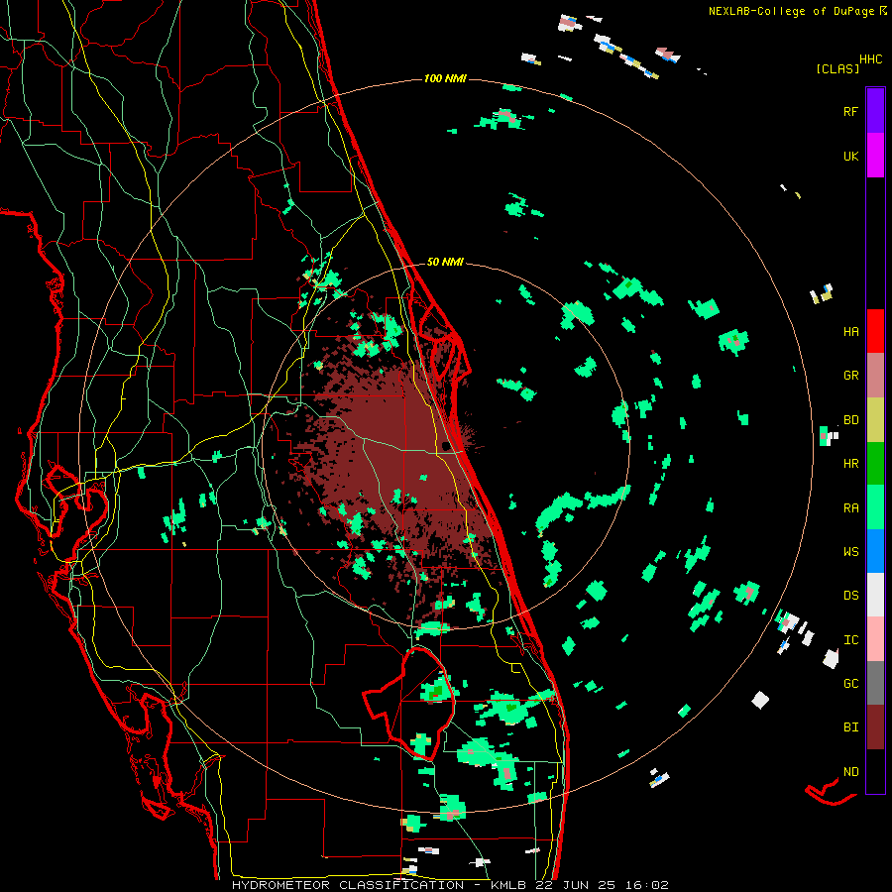892x892 pixels.
Task: Click the DS legend label text
Action: tap(850, 596)
